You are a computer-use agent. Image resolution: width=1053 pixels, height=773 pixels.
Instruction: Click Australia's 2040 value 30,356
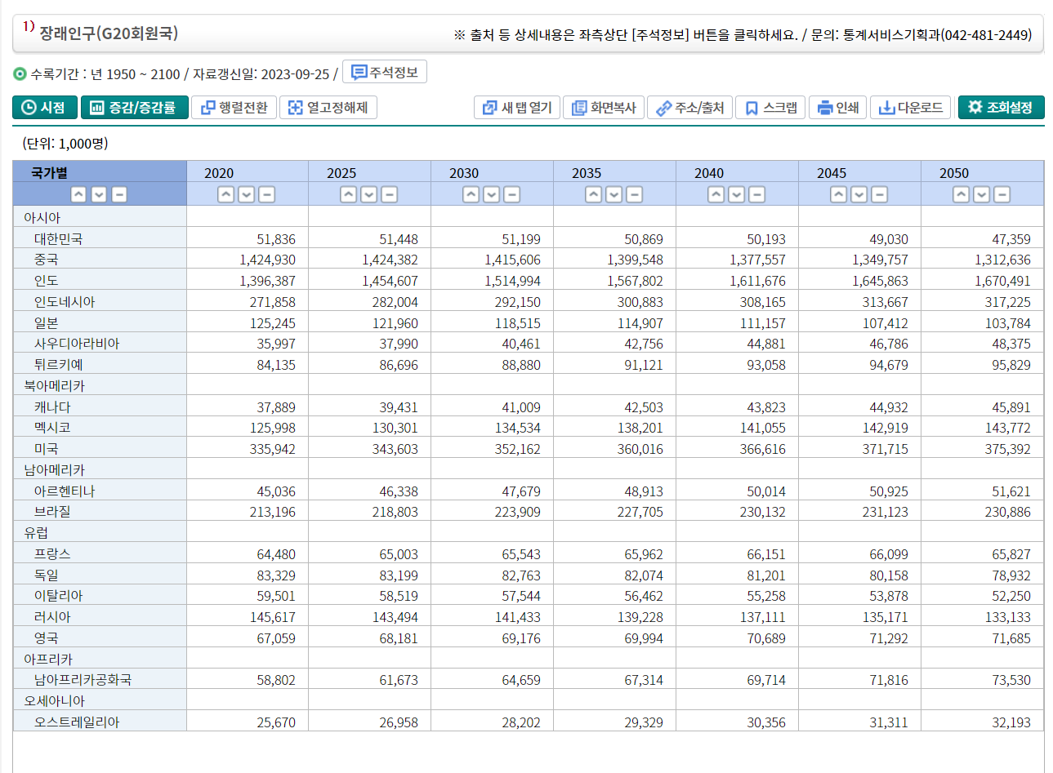pos(766,722)
